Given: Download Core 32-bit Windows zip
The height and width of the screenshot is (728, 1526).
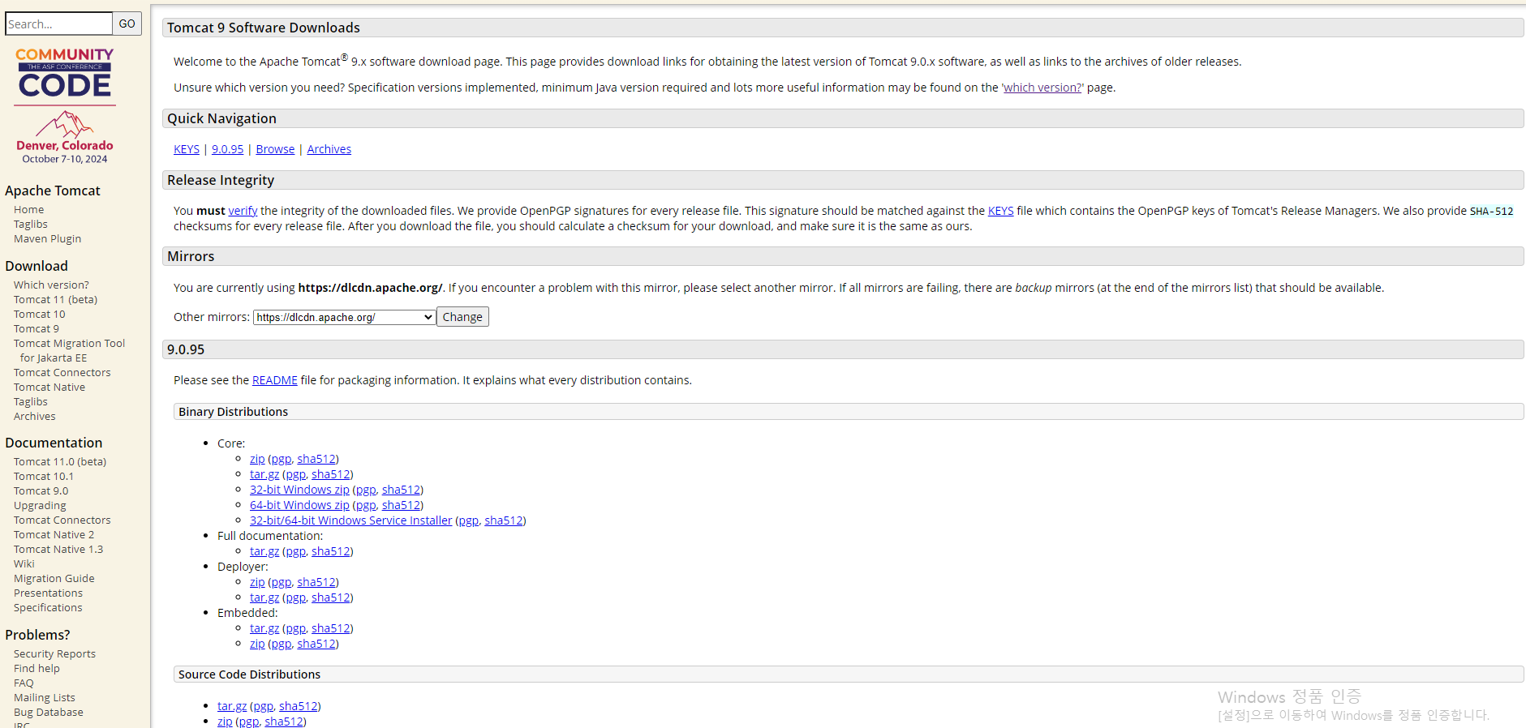Looking at the screenshot, I should [299, 490].
